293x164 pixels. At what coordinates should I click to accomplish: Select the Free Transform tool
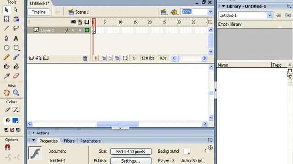[6, 19]
